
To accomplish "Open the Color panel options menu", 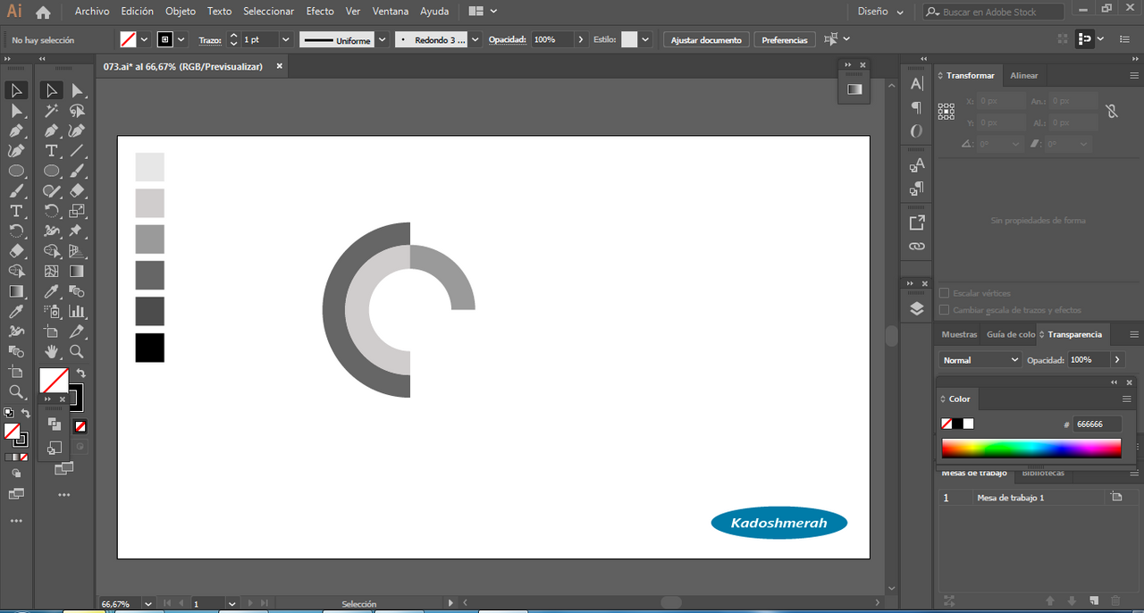I will click(x=1127, y=399).
